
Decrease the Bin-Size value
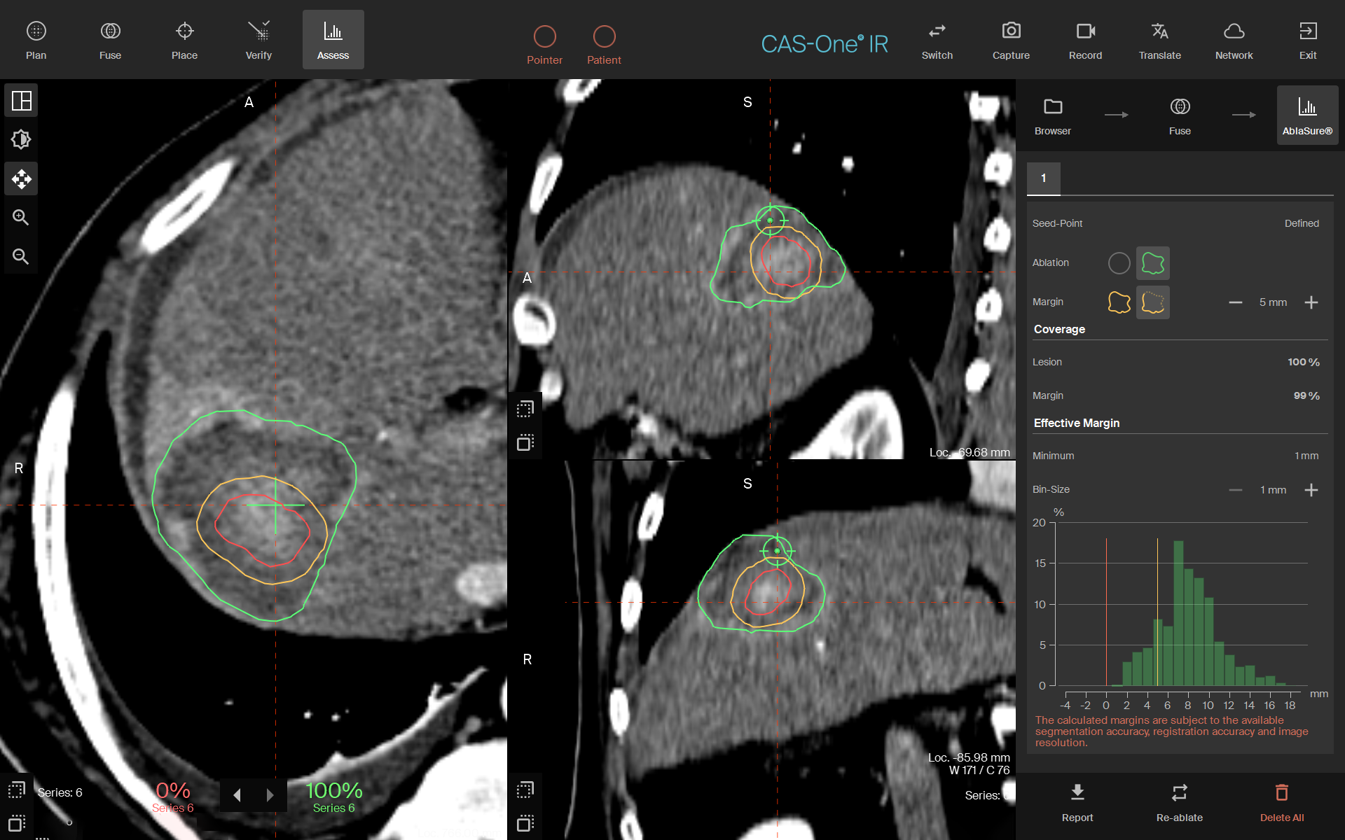click(1236, 490)
